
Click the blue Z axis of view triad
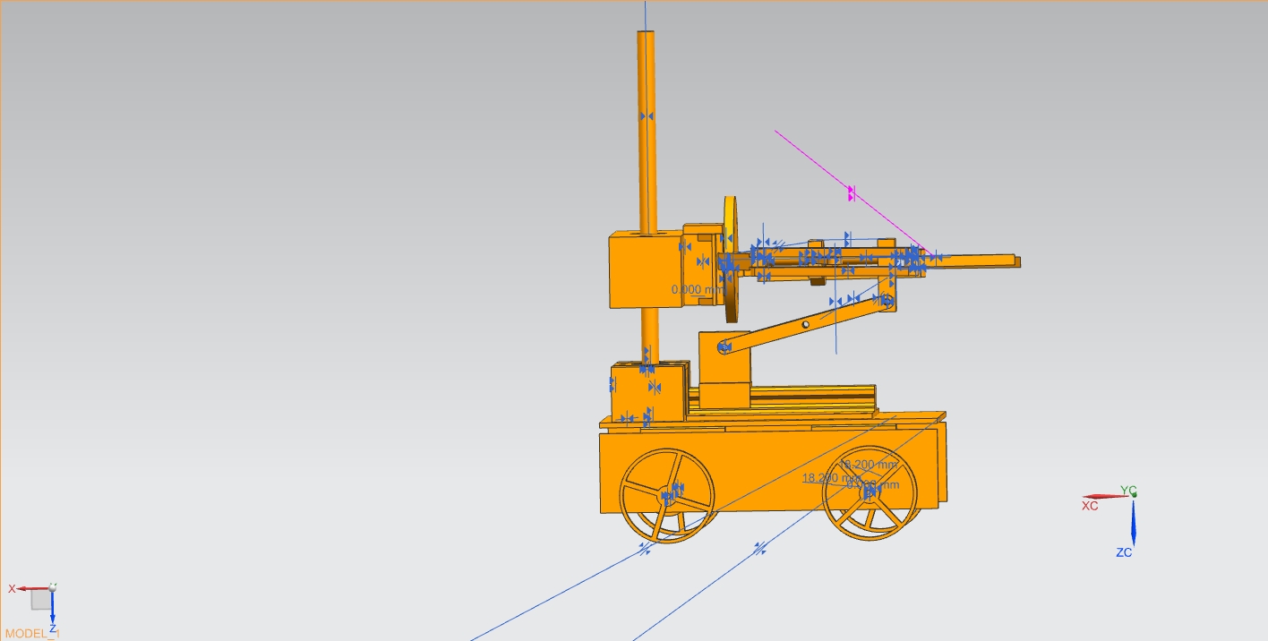pyautogui.click(x=53, y=607)
